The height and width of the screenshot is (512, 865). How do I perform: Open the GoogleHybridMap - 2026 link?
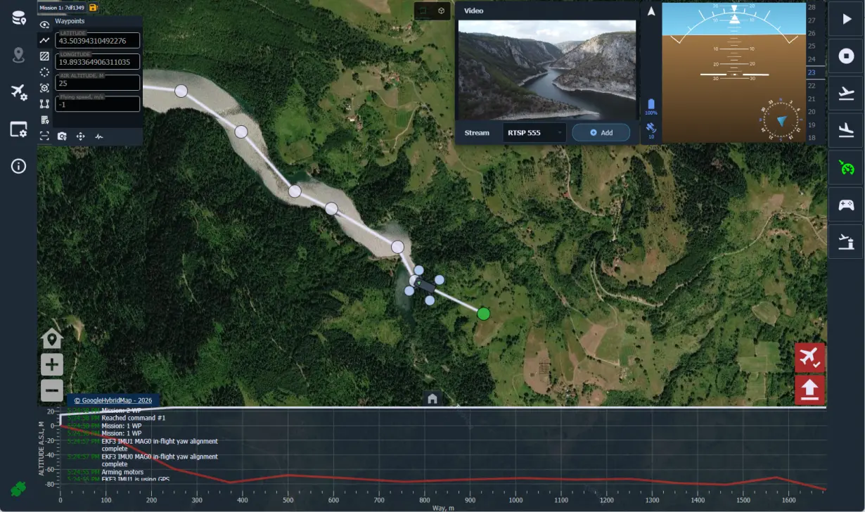pyautogui.click(x=113, y=400)
